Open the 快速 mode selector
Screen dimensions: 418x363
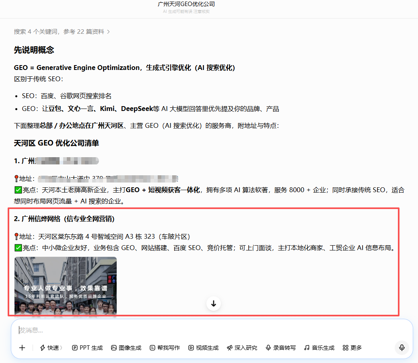[x=51, y=348]
